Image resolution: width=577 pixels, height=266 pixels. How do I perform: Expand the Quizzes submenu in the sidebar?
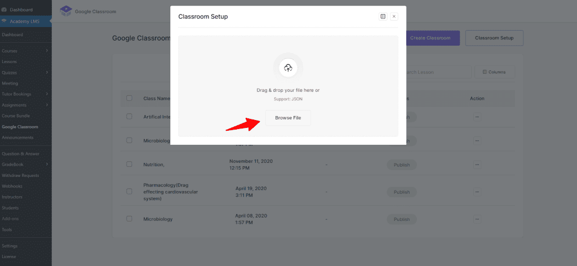[47, 73]
